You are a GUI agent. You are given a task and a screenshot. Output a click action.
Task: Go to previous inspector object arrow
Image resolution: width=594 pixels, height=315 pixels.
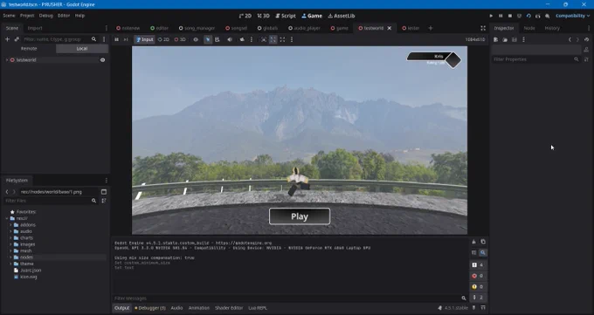pyautogui.click(x=570, y=39)
